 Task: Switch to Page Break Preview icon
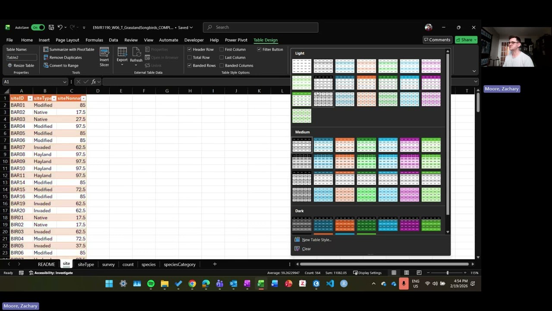(x=419, y=273)
